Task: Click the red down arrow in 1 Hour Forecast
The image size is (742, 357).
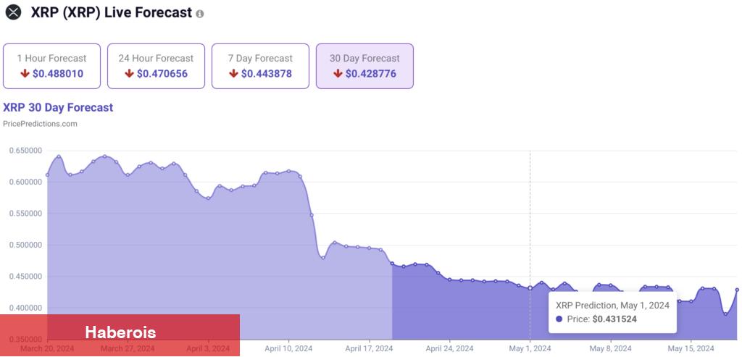Action: tap(25, 74)
